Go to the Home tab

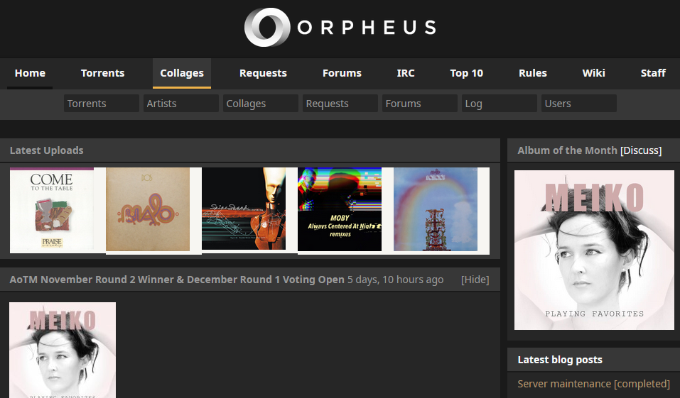click(x=30, y=73)
